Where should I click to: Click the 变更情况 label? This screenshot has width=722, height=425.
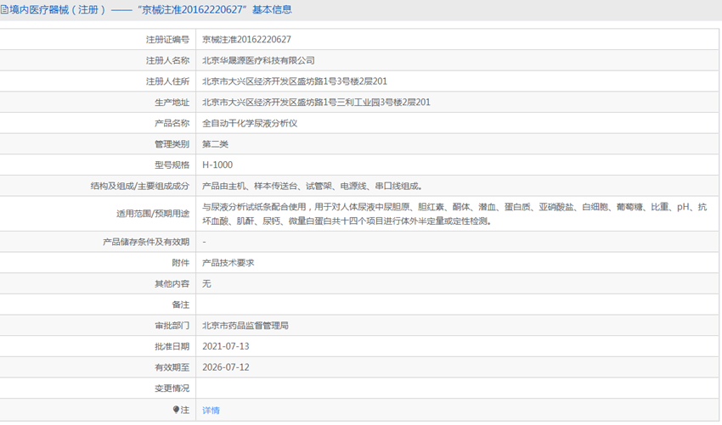point(172,389)
